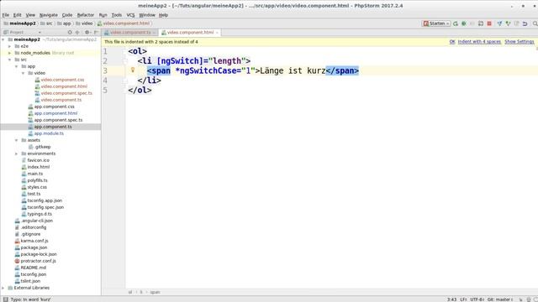The image size is (538, 302).
Task: Click 'Show Settings' link
Action: tap(520, 42)
